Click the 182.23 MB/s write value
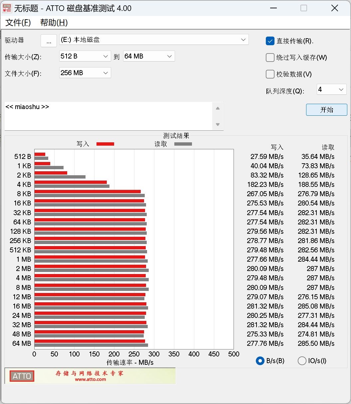This screenshot has height=404, width=351. click(x=265, y=184)
